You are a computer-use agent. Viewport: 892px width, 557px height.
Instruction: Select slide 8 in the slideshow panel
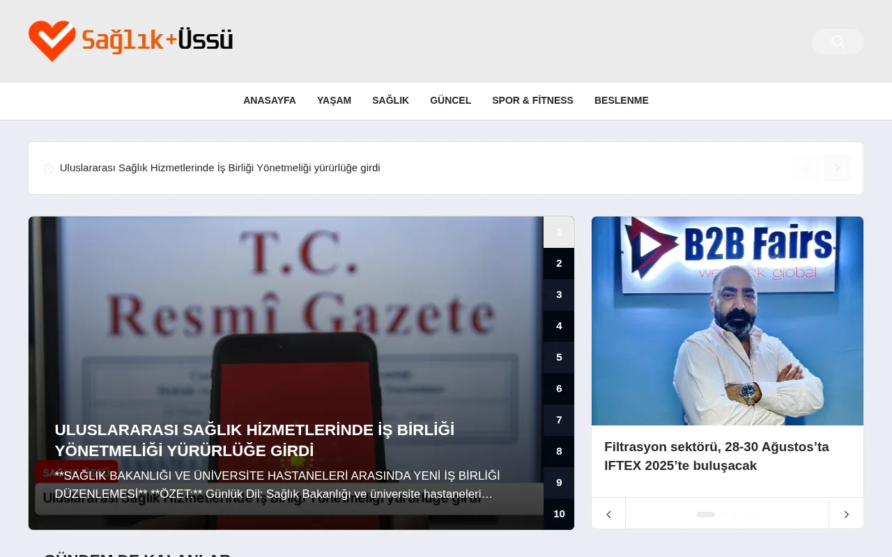pyautogui.click(x=559, y=451)
